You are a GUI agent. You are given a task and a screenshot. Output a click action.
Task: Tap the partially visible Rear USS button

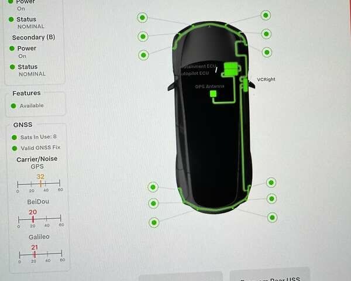270,275
